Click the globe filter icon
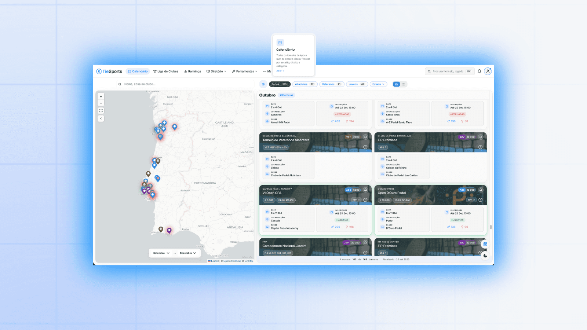Image resolution: width=587 pixels, height=330 pixels. click(263, 84)
